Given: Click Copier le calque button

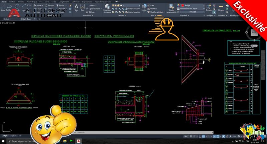Looking at the screenshot, I should tap(133, 12).
